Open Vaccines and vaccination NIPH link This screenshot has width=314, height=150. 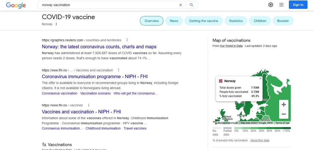pyautogui.click(x=81, y=112)
